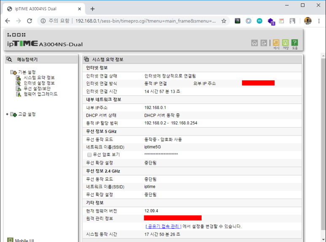This screenshot has width=326, height=242.
Task: Close the ipTIME A3004NS Dual tab
Action: coord(79,9)
